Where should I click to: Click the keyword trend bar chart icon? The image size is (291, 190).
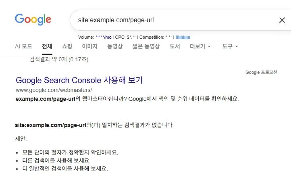[x=183, y=38]
